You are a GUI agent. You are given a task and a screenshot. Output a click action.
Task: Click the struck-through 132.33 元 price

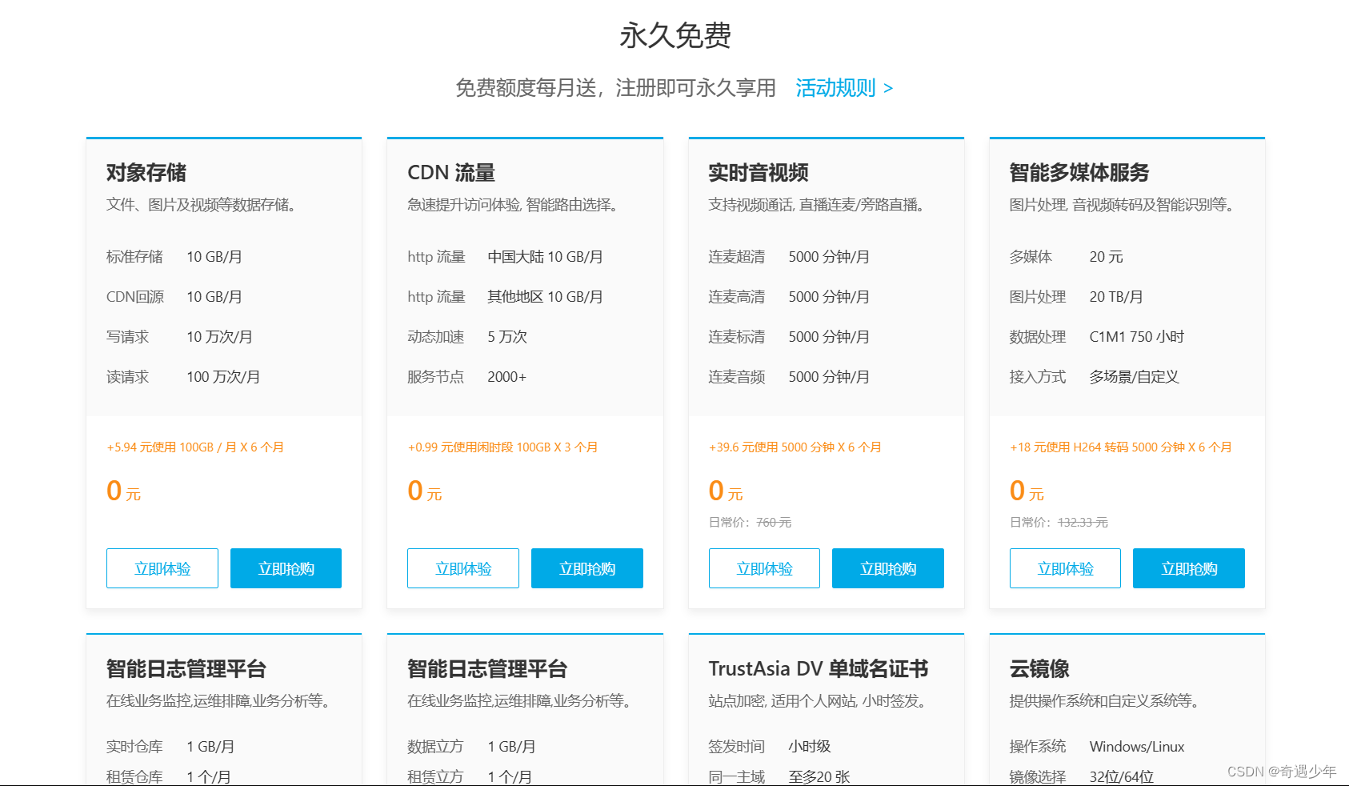(x=1083, y=523)
